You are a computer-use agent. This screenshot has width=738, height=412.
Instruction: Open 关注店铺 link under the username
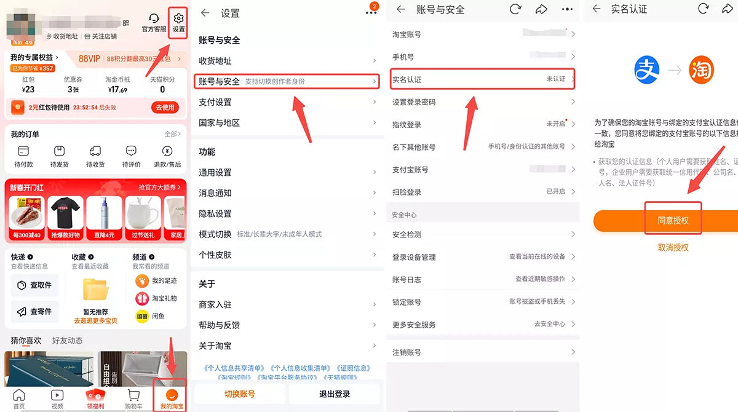pyautogui.click(x=101, y=36)
